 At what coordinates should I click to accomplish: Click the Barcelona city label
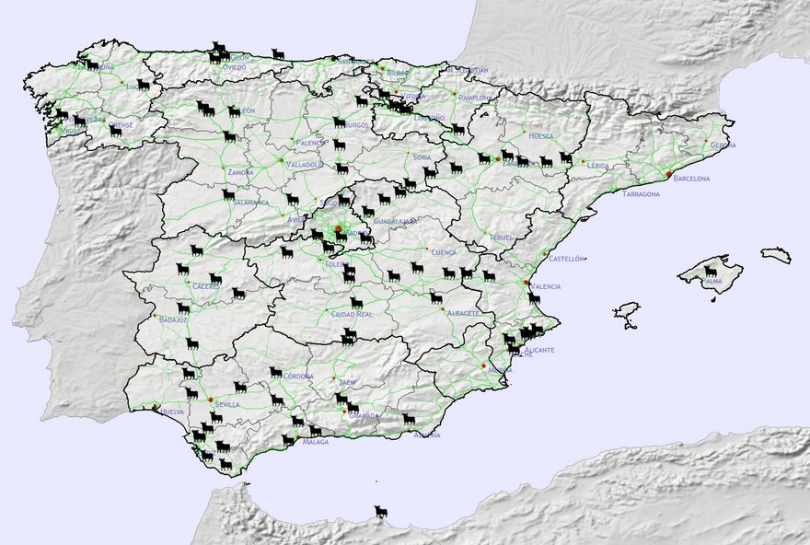(x=691, y=179)
